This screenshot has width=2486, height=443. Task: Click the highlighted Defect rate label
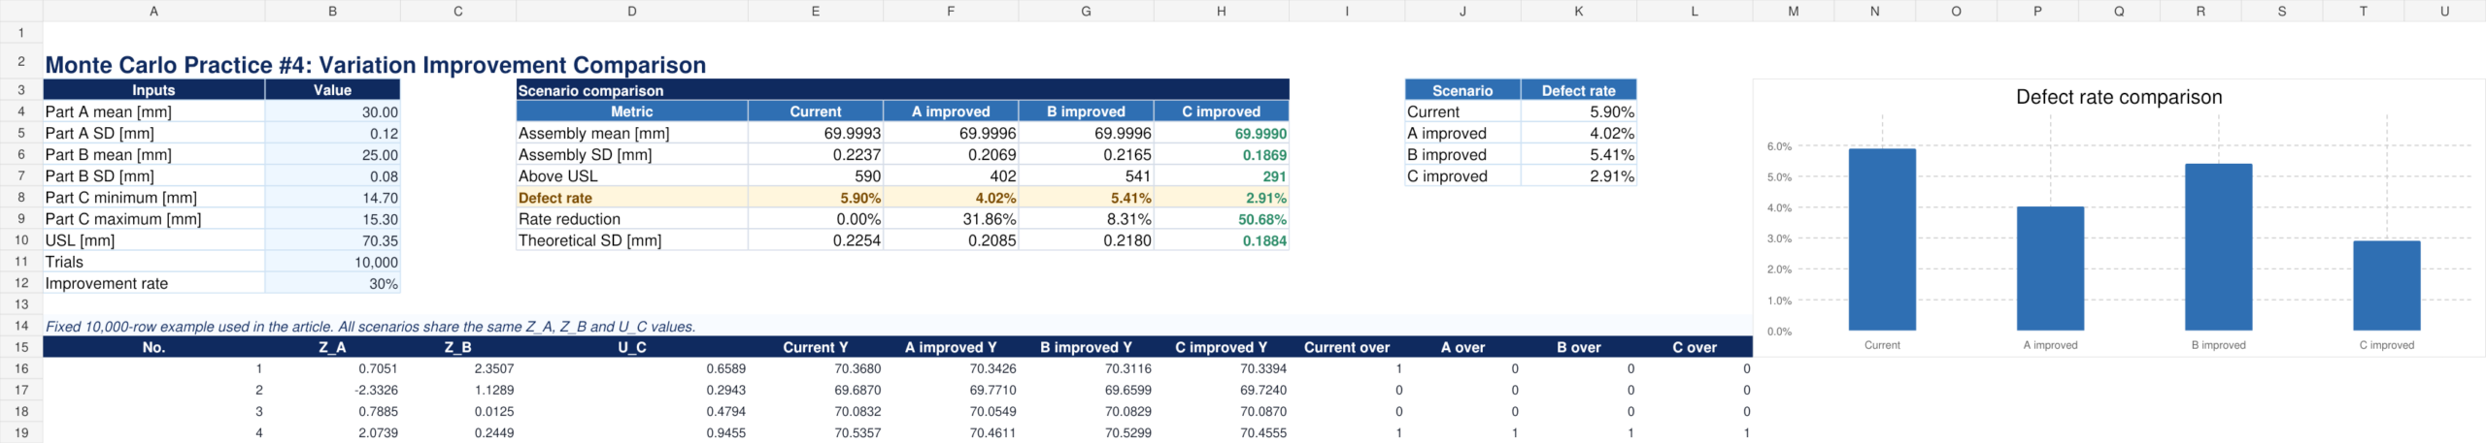coord(631,197)
